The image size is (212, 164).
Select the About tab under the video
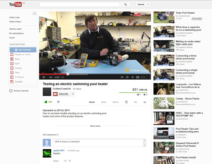pos(92,102)
